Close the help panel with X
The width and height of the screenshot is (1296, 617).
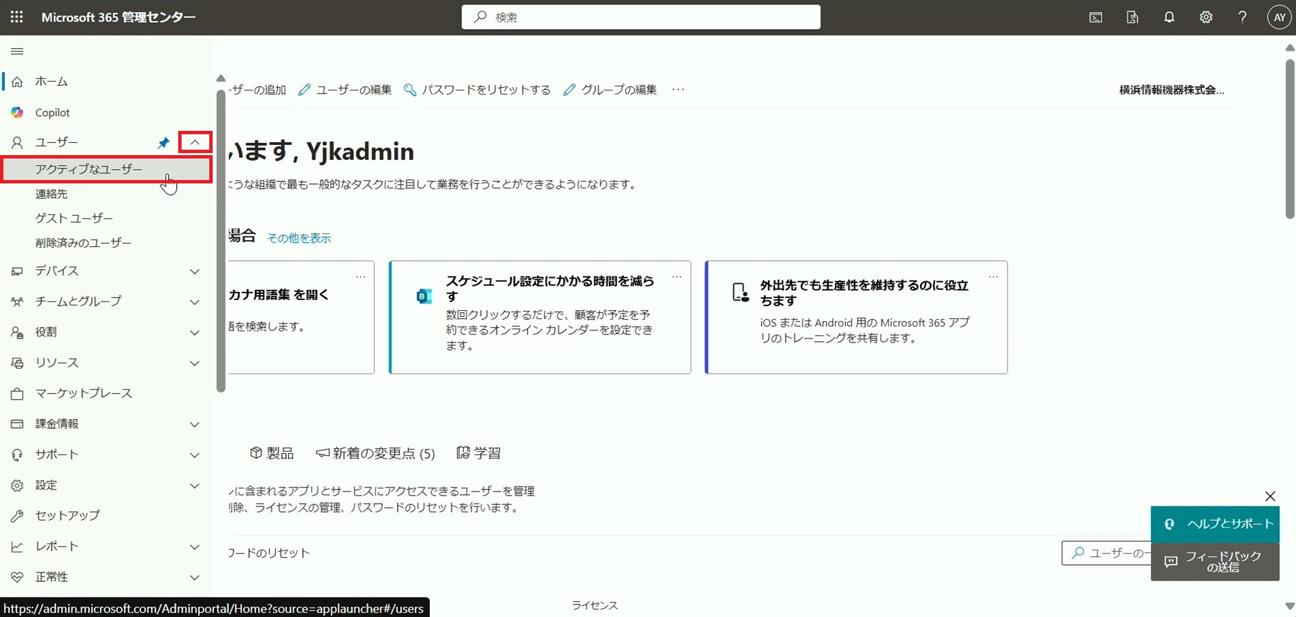(x=1270, y=496)
